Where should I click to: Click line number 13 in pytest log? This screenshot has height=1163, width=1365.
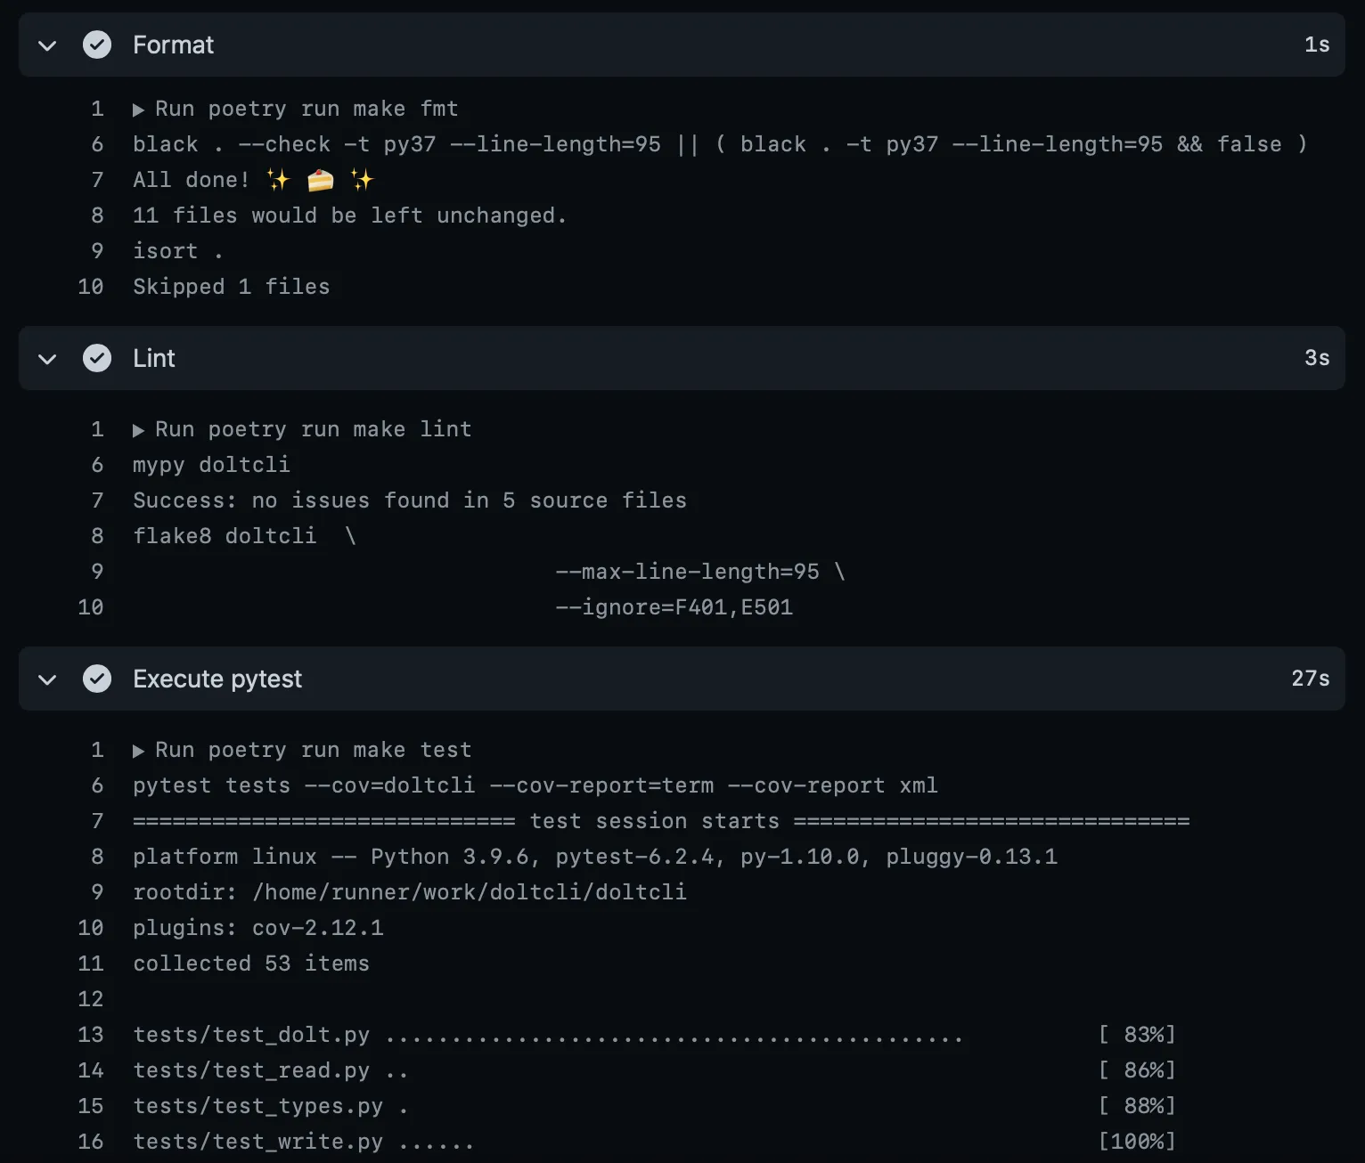tap(91, 1035)
